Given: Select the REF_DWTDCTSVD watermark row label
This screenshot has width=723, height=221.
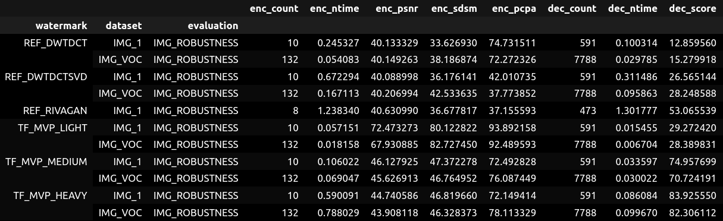Looking at the screenshot, I should tap(46, 77).
